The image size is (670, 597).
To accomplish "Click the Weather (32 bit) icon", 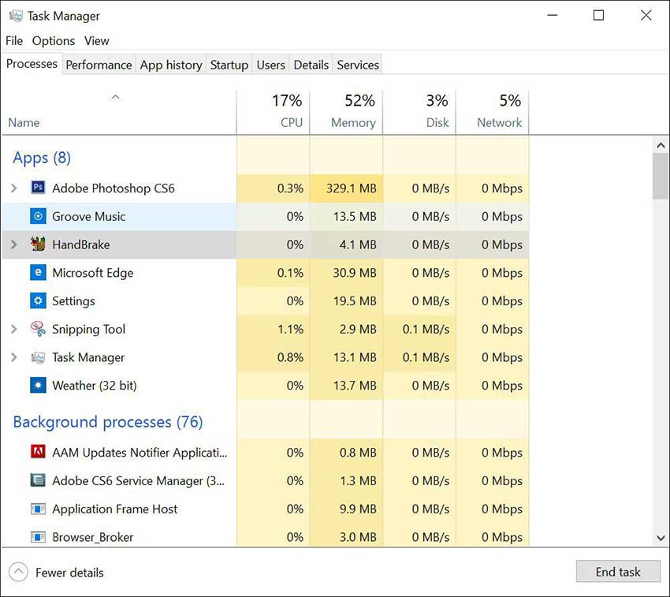I will pos(38,386).
